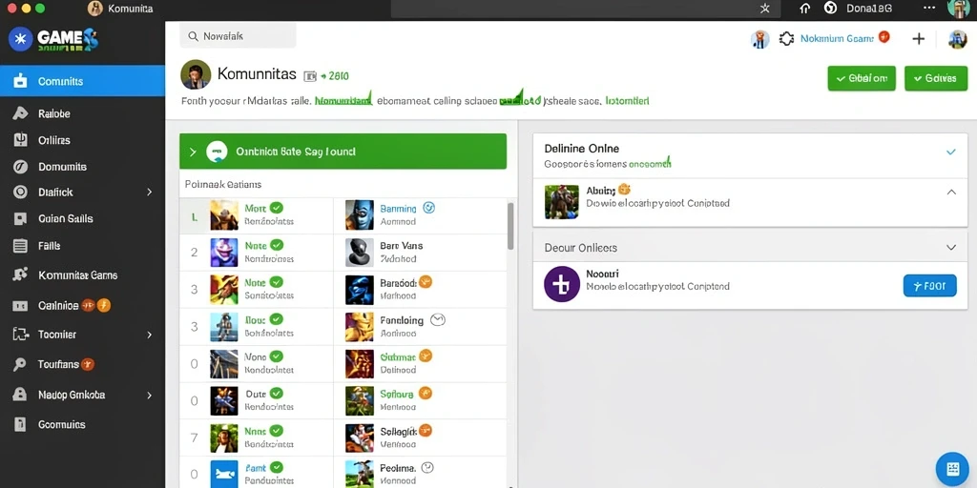Click the clock icon beside Fanoloing
Image resolution: width=977 pixels, height=488 pixels.
pyautogui.click(x=439, y=320)
